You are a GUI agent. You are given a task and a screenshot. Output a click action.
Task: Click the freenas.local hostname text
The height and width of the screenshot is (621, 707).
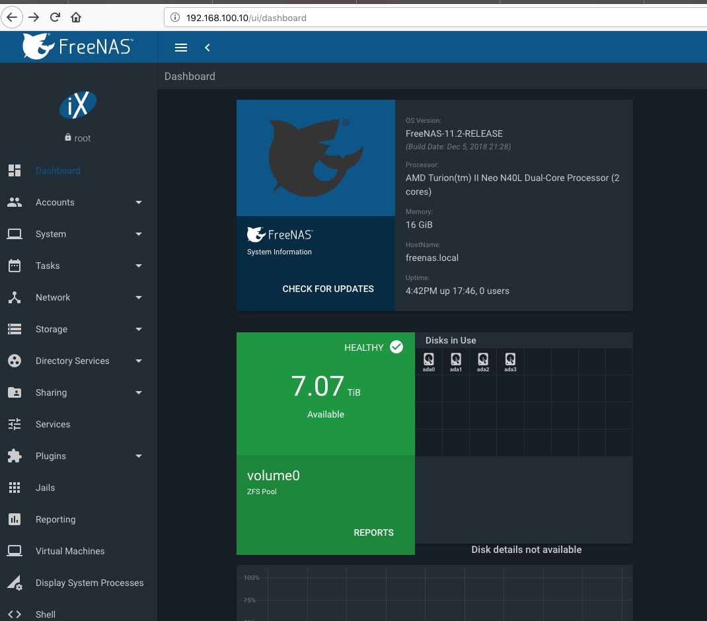tap(432, 258)
